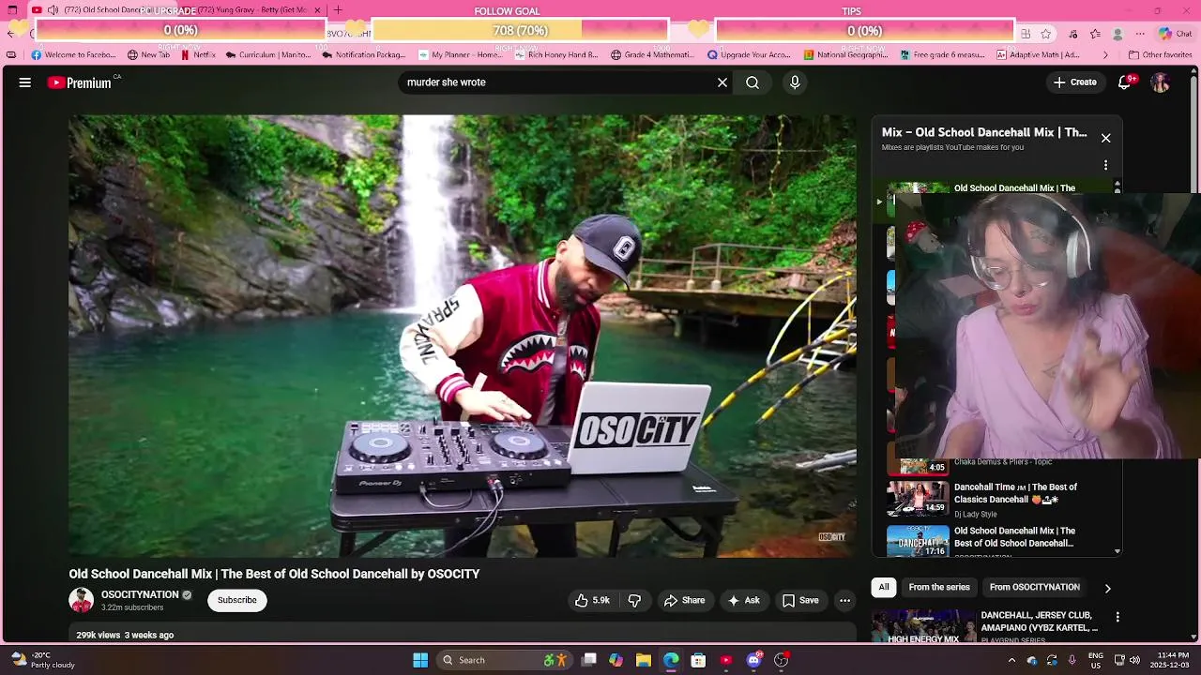The width and height of the screenshot is (1201, 675).
Task: Open the National Geographic bookmark
Action: (845, 55)
